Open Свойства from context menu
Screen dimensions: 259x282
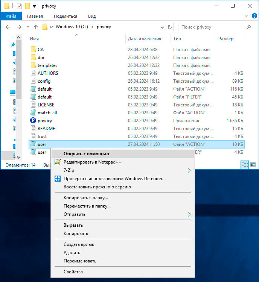(122, 272)
